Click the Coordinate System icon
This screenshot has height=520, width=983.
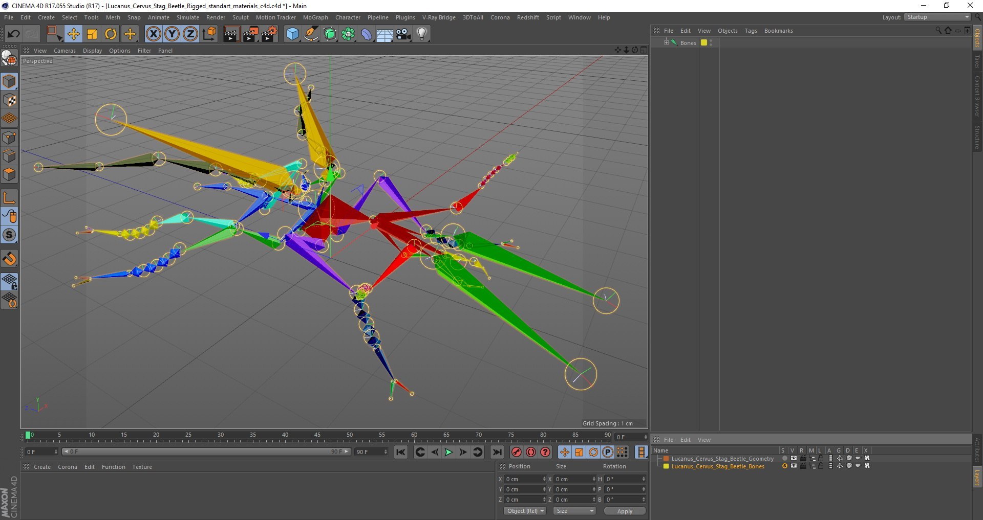tap(209, 34)
